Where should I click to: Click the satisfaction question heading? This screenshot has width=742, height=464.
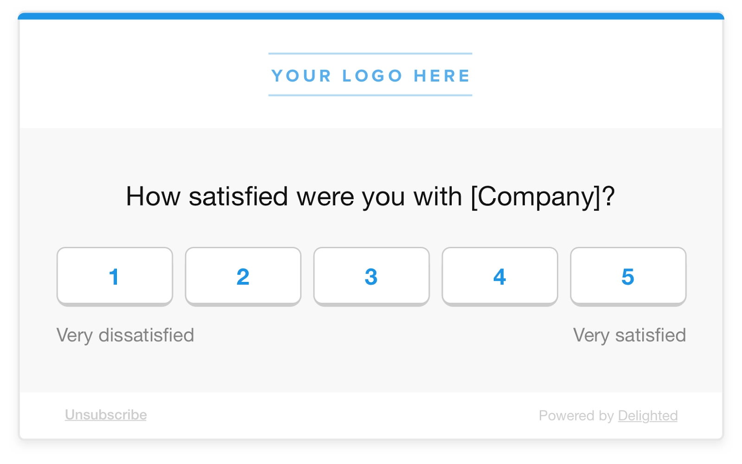[x=370, y=196]
